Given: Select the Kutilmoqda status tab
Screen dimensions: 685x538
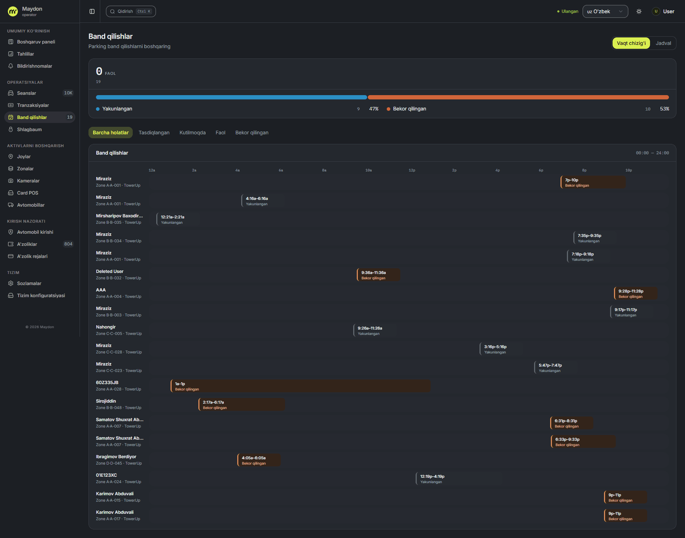Looking at the screenshot, I should coord(193,133).
